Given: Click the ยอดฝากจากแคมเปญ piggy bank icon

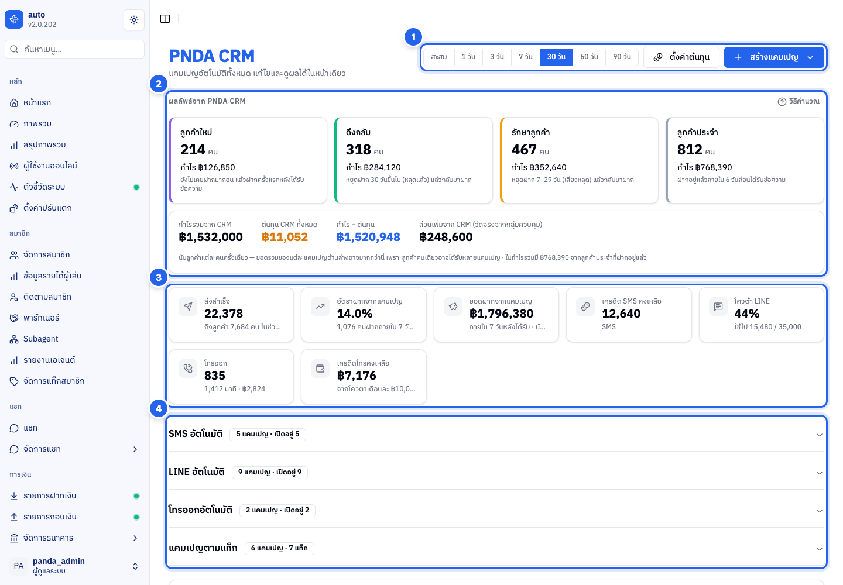Looking at the screenshot, I should tap(453, 307).
